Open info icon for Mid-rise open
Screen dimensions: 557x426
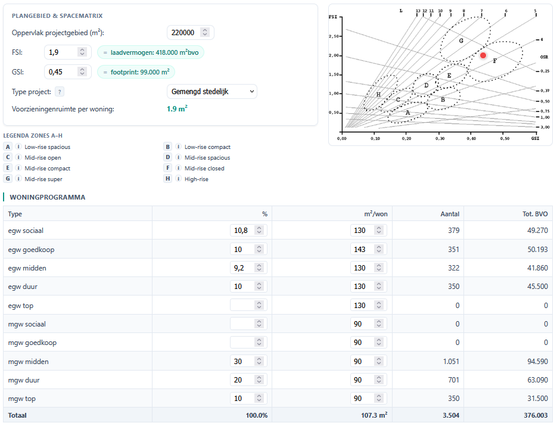pos(18,158)
